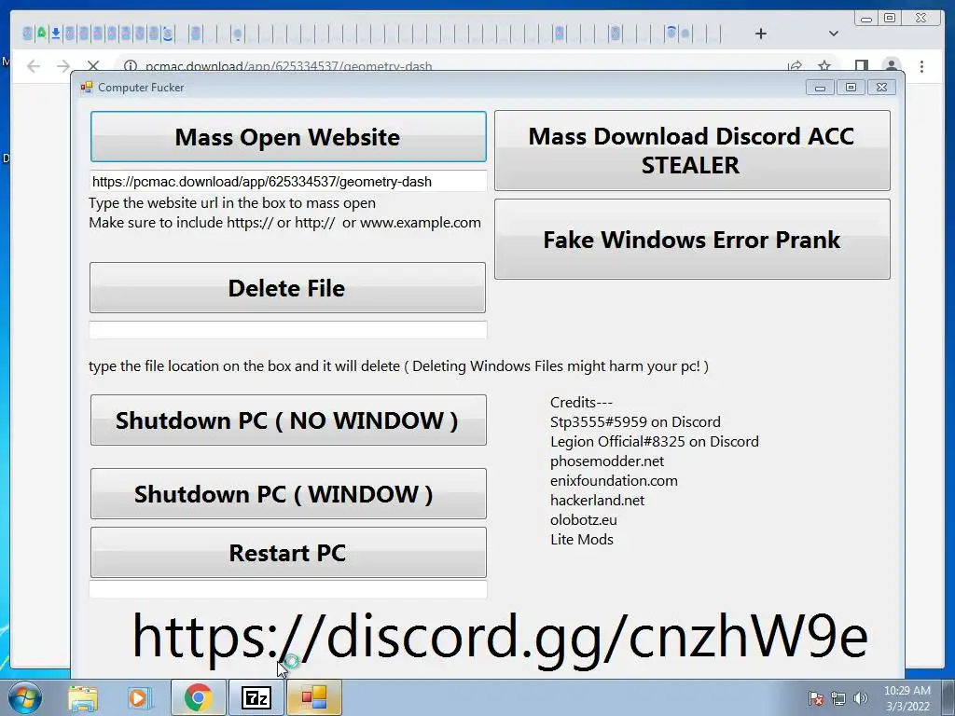
Task: Open network status icon in system tray
Action: [x=838, y=698]
